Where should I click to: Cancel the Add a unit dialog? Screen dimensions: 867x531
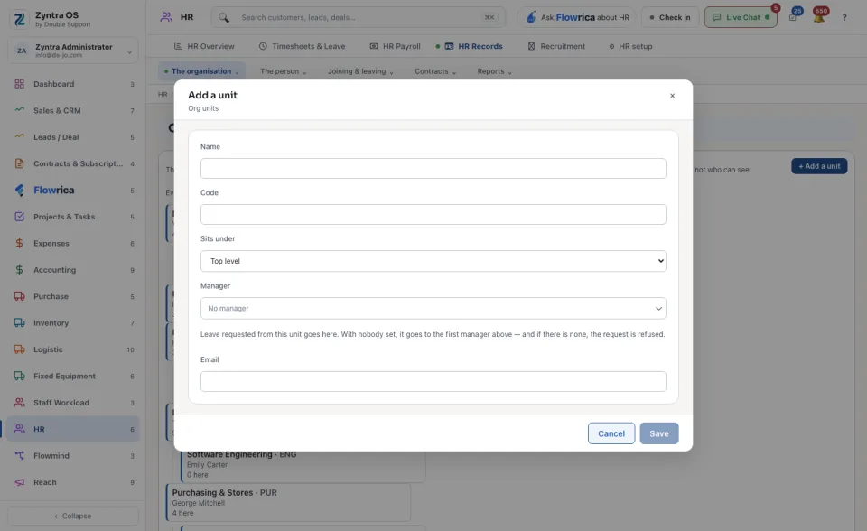point(611,433)
